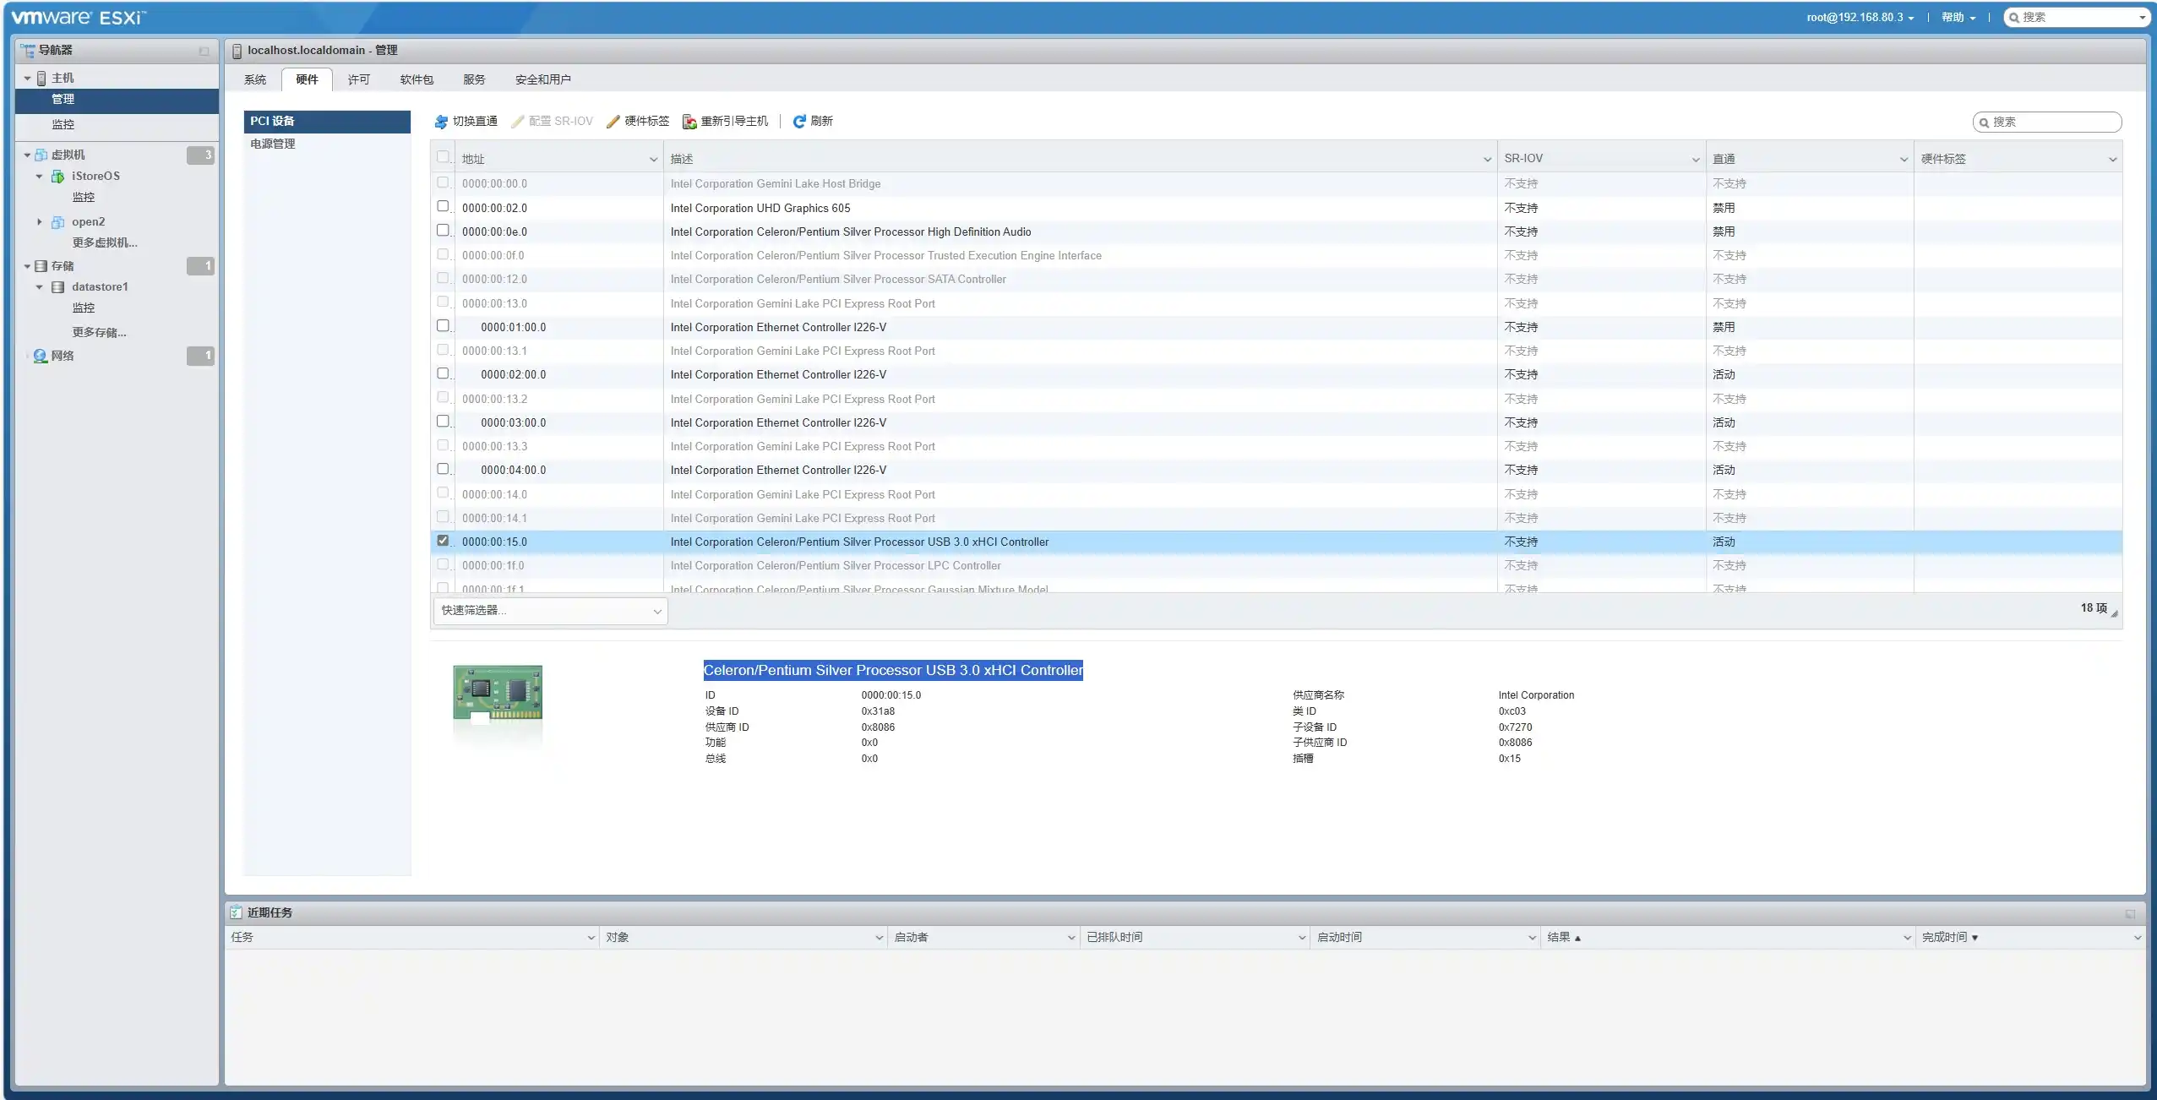Image resolution: width=2157 pixels, height=1100 pixels.
Task: Click the Virtual Machines (虚拟机) icon
Action: (x=41, y=155)
